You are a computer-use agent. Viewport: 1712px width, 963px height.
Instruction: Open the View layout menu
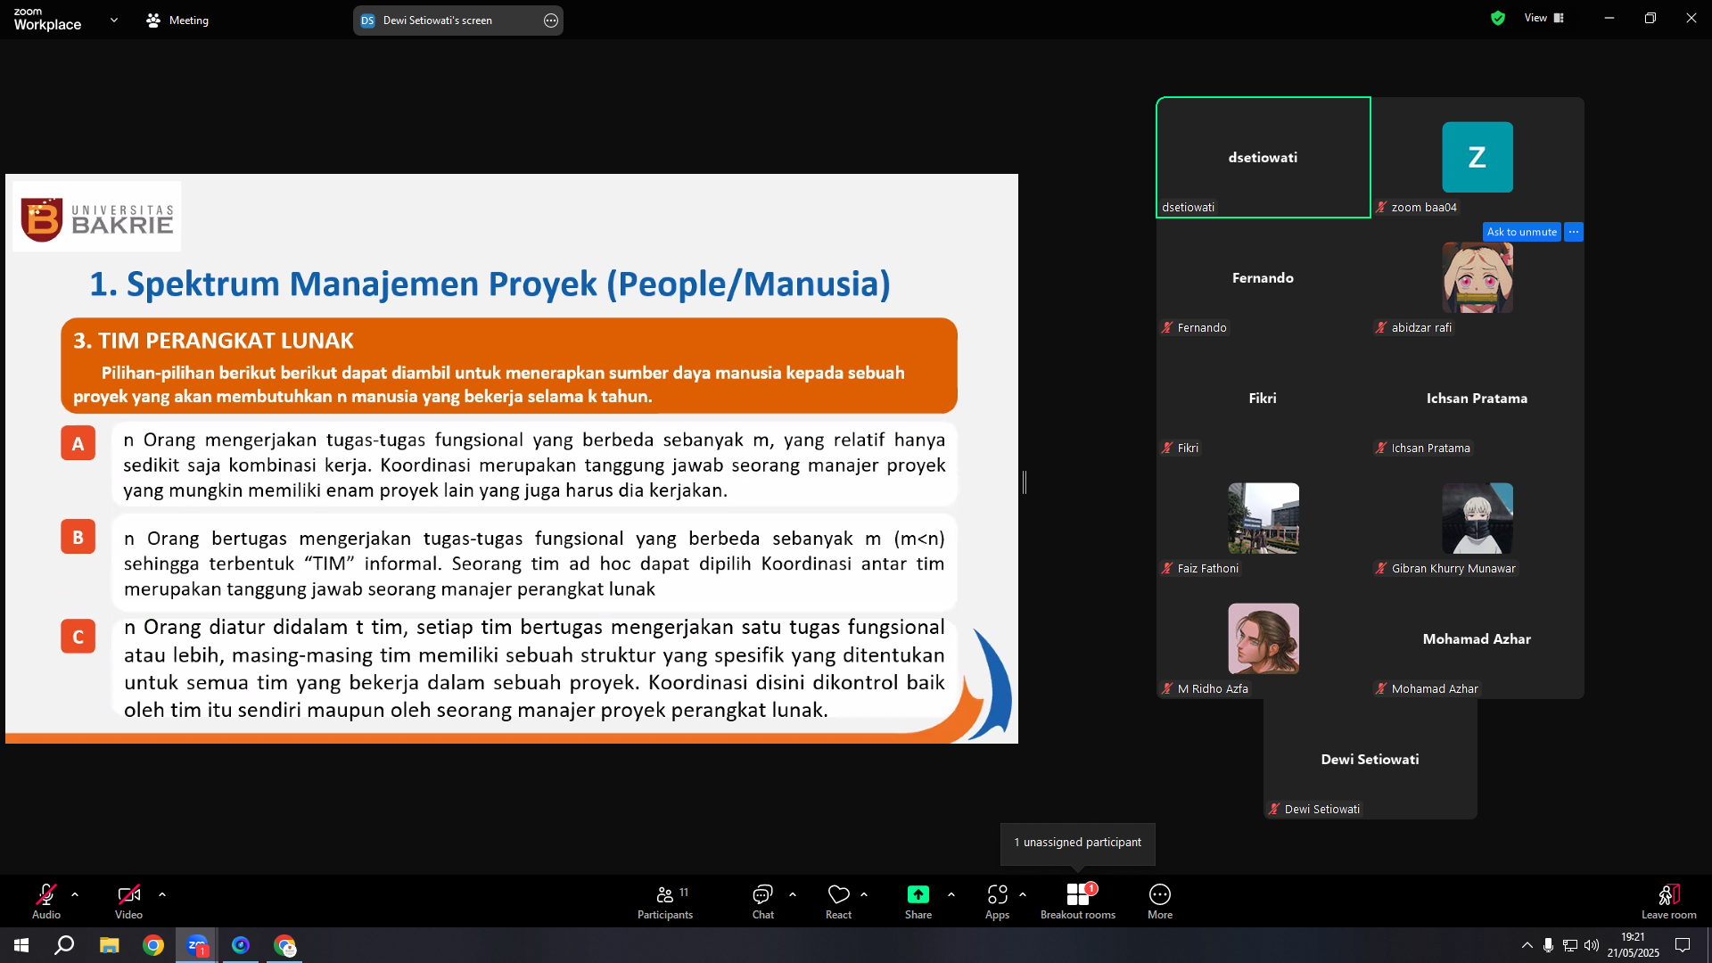pos(1544,18)
